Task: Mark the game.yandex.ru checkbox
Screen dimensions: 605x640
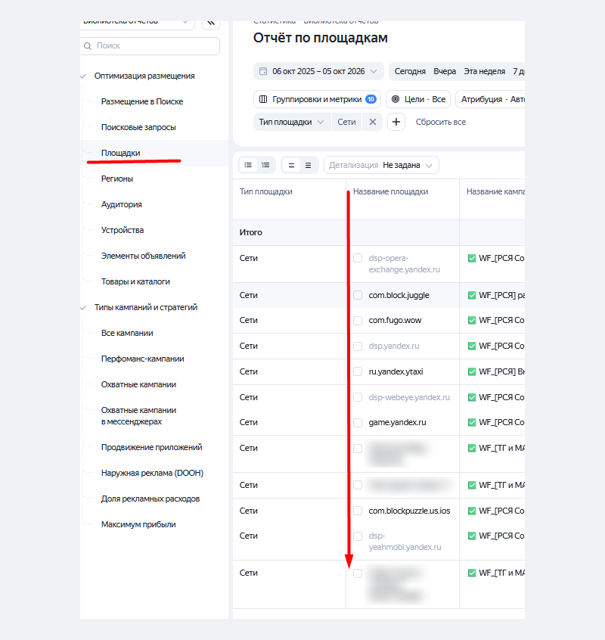Action: click(x=358, y=422)
